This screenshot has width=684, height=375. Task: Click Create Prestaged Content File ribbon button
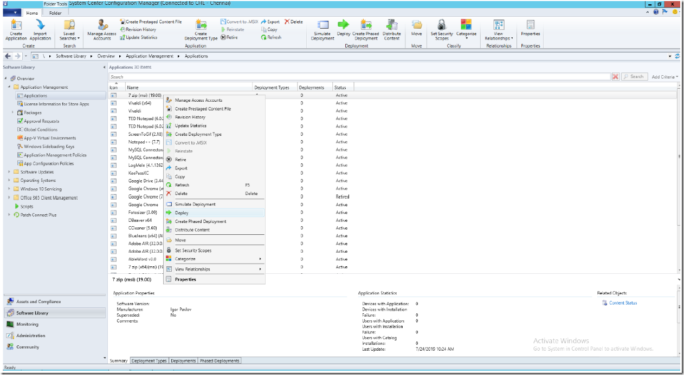tap(151, 22)
